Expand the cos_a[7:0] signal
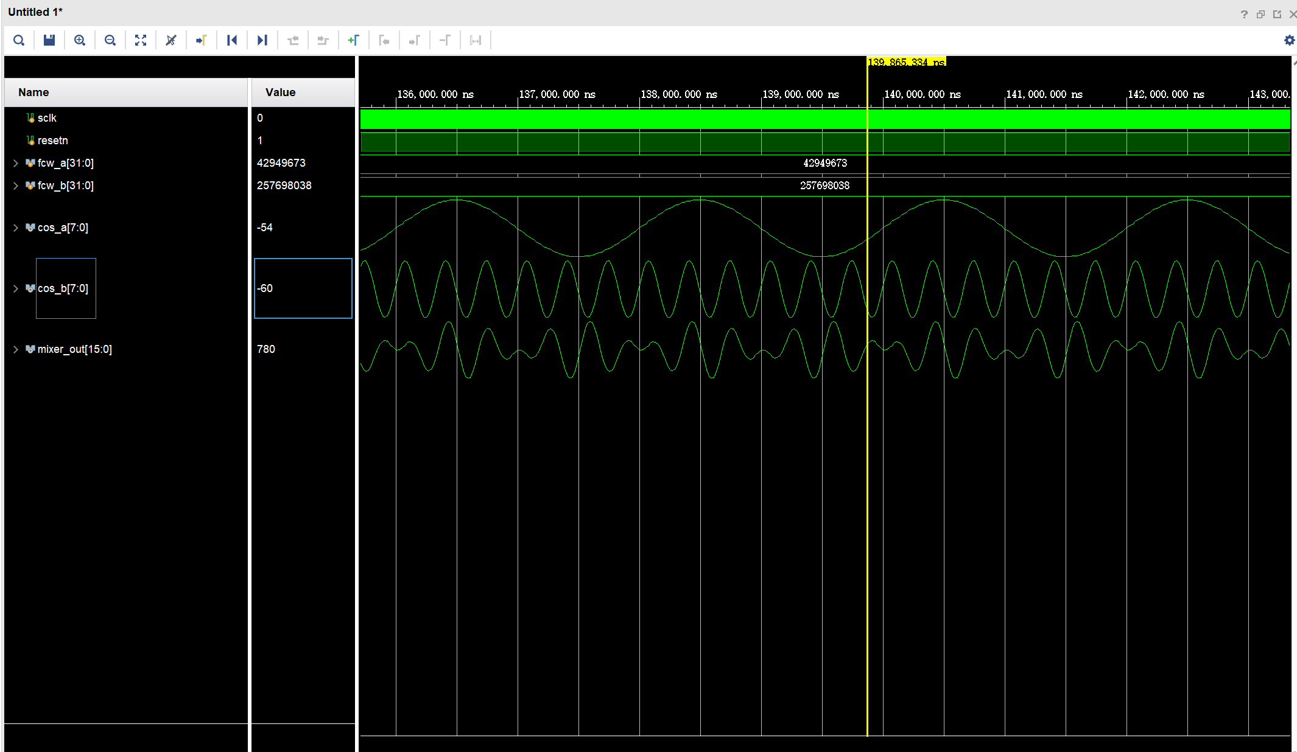Viewport: 1297px width, 752px height. click(x=16, y=228)
